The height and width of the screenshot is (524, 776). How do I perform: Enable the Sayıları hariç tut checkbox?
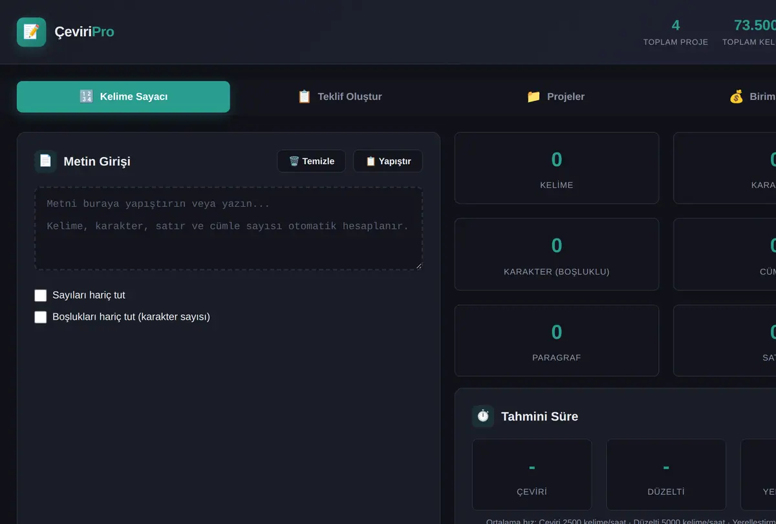click(x=41, y=295)
